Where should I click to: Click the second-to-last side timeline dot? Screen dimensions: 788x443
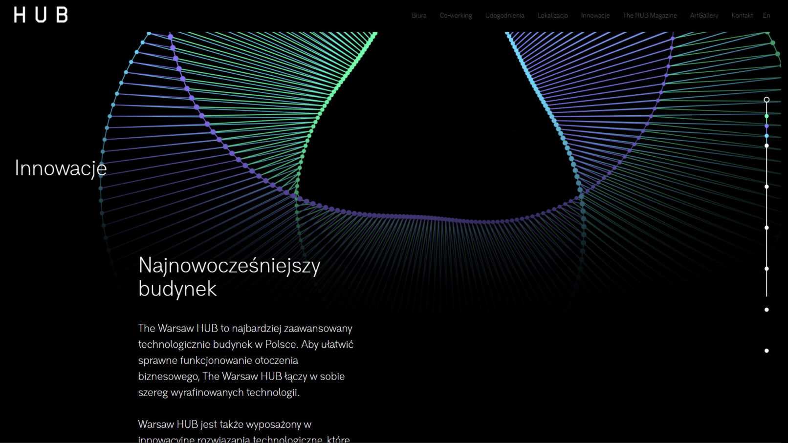coord(766,310)
